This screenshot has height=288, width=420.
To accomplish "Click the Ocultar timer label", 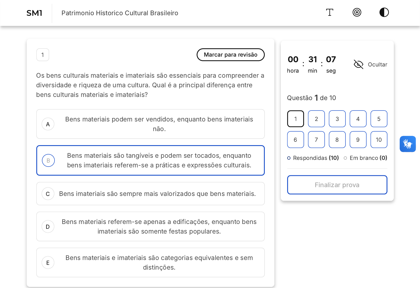I will tap(377, 65).
